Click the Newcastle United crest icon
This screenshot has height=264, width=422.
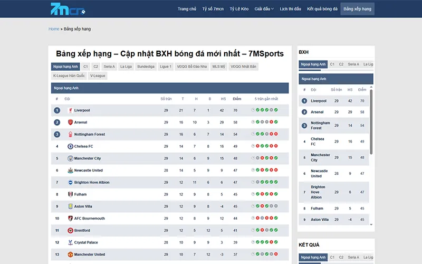pos(70,171)
